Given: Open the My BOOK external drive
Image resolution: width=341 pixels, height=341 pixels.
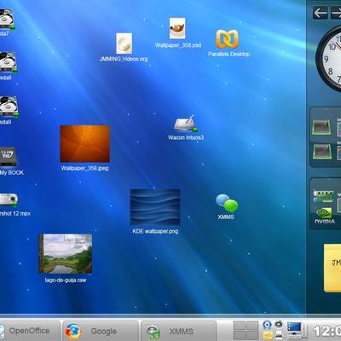Looking at the screenshot, I should point(8,156).
